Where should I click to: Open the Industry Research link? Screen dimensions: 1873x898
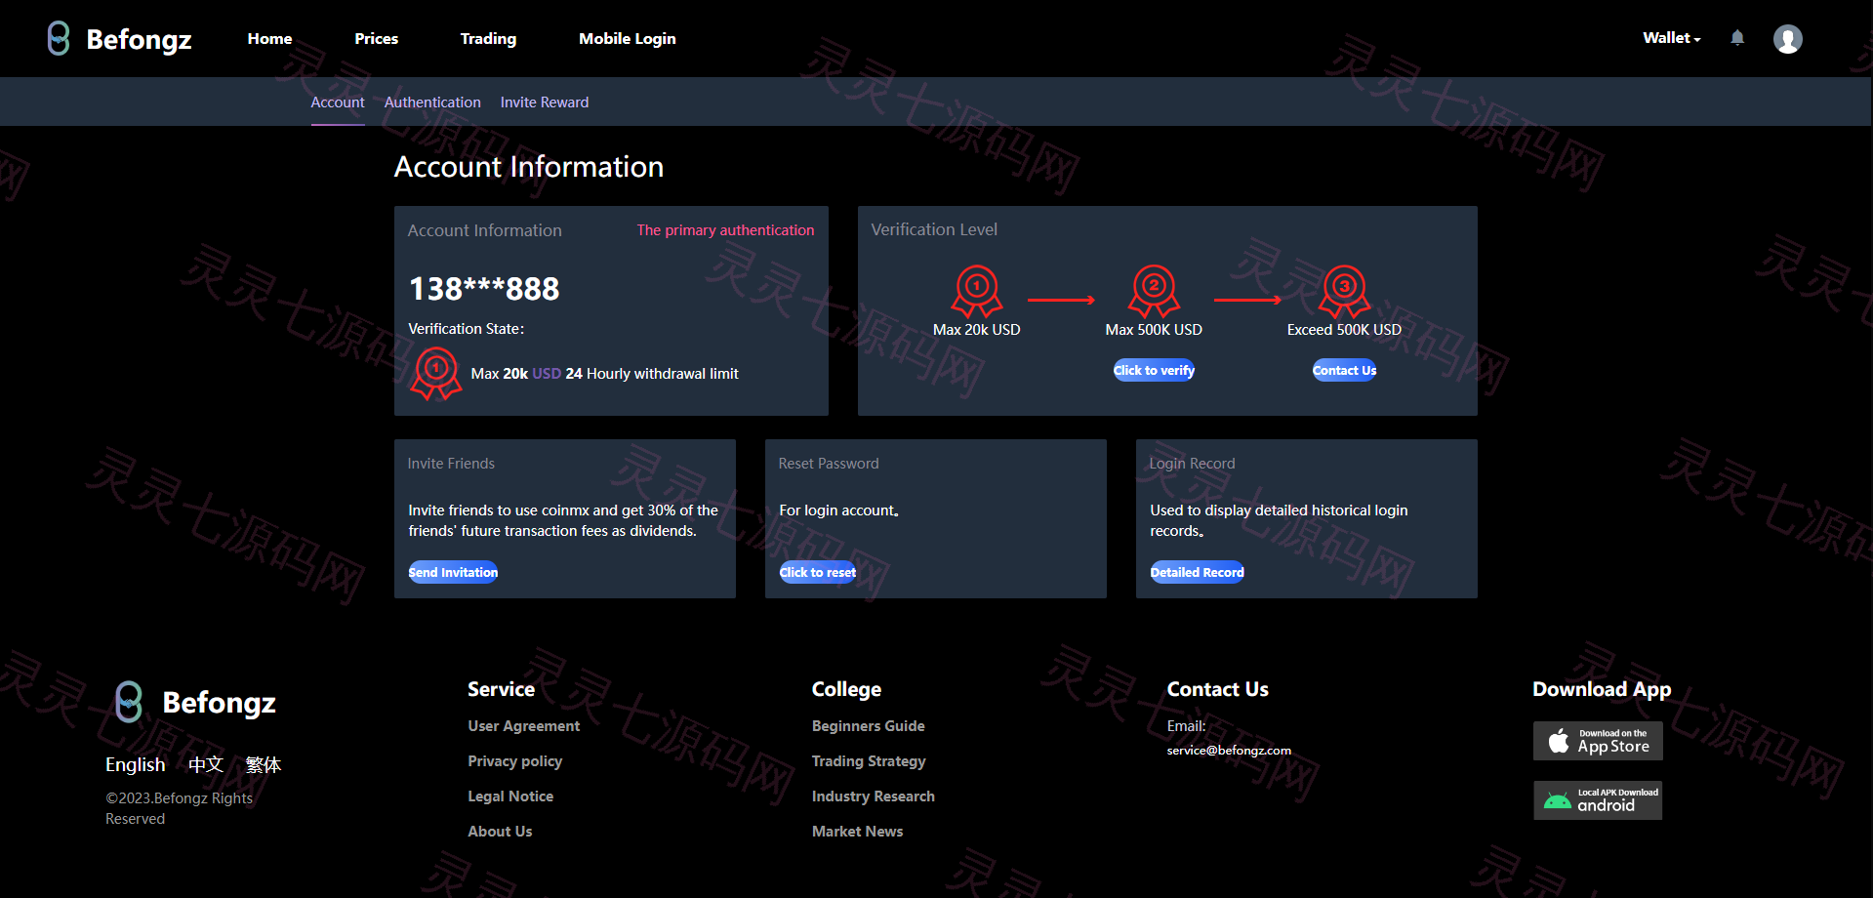point(874,796)
